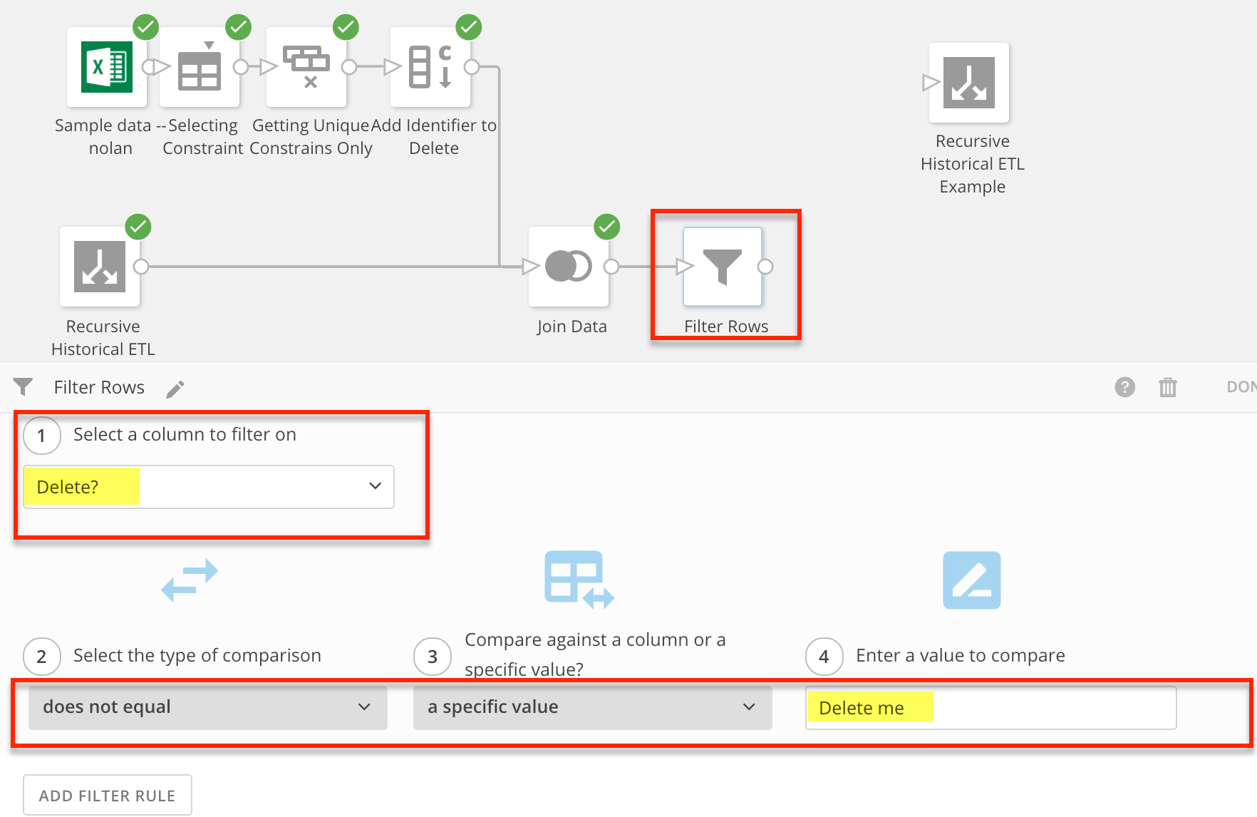The width and height of the screenshot is (1257, 817).
Task: Open the Recursive Historical ETL Example output tile
Action: (x=969, y=83)
